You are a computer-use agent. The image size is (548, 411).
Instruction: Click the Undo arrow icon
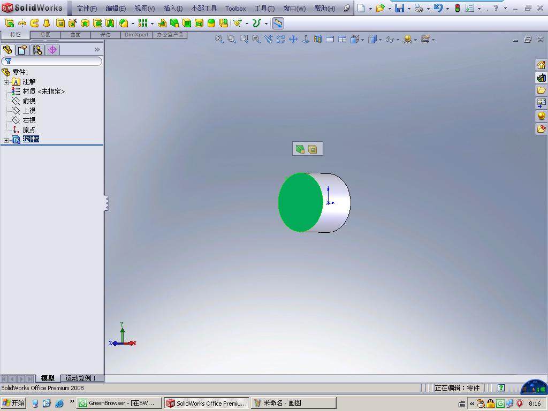[438, 8]
